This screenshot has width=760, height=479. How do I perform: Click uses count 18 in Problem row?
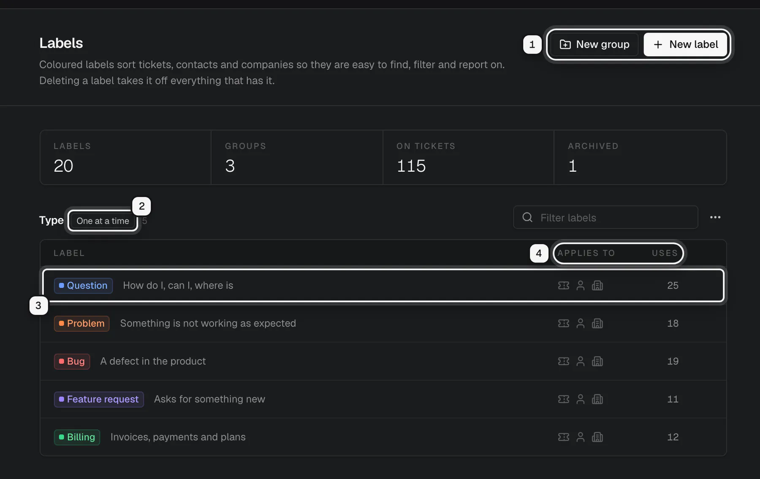pyautogui.click(x=673, y=324)
